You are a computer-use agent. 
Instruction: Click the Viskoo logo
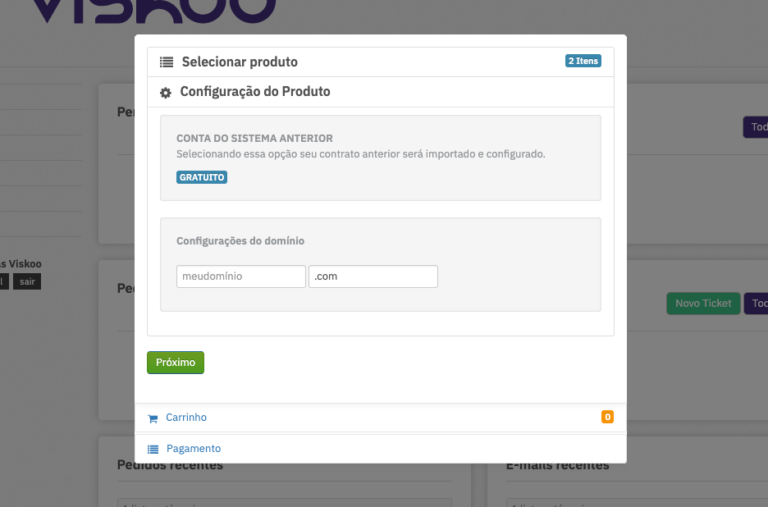[x=153, y=11]
